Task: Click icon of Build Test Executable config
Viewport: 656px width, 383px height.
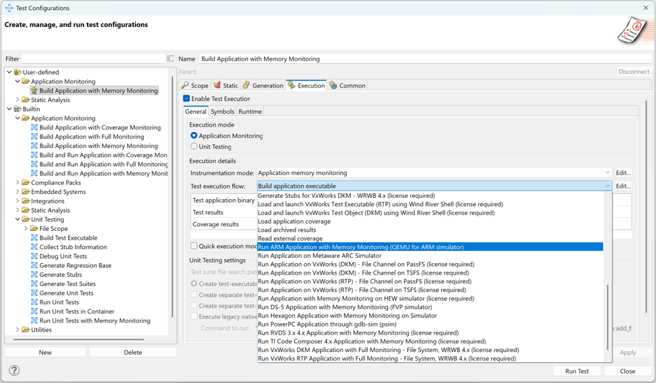Action: point(34,238)
